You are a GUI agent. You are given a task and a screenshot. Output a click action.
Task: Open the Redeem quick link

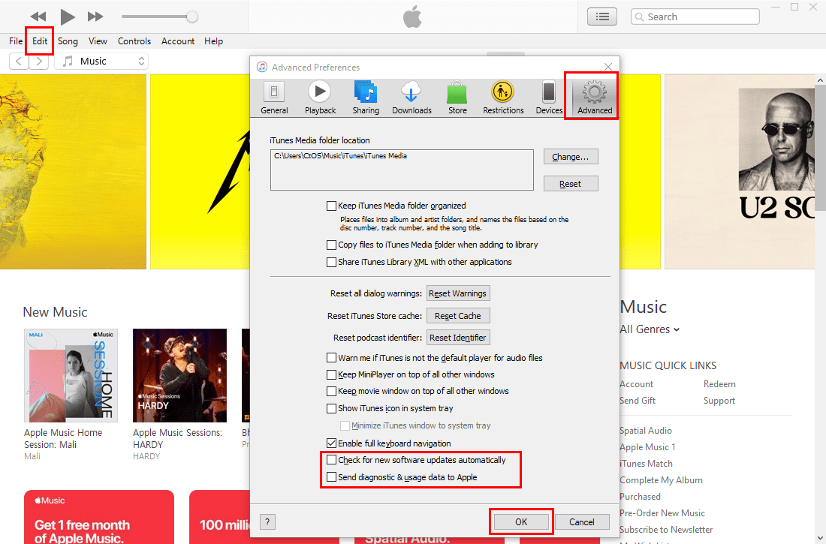tap(719, 384)
